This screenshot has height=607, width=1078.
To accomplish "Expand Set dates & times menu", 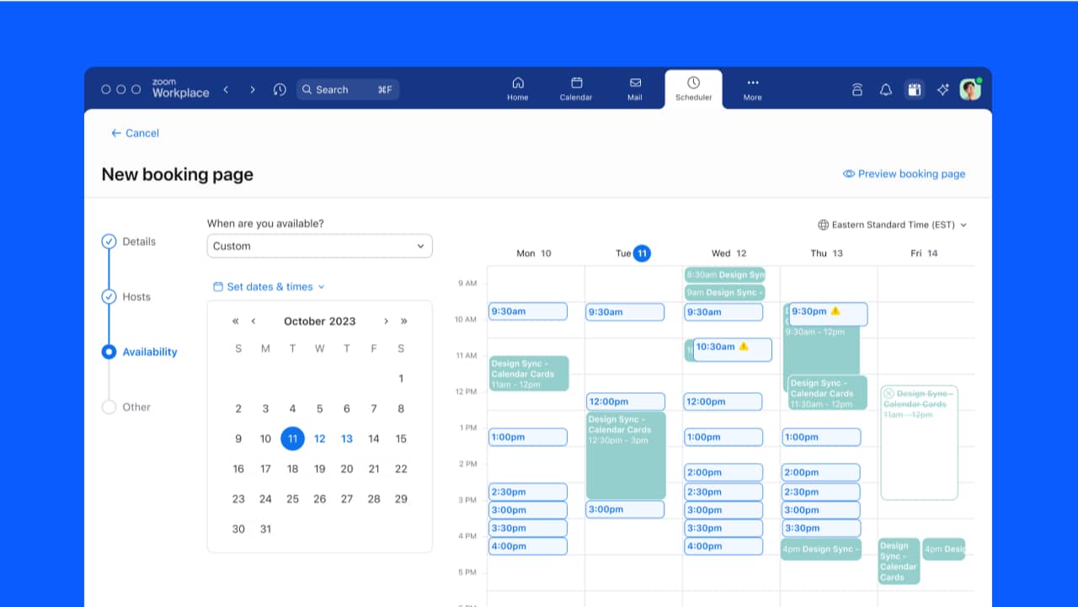I will pos(269,286).
